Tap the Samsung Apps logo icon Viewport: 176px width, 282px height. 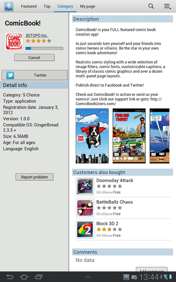[x=9, y=7]
